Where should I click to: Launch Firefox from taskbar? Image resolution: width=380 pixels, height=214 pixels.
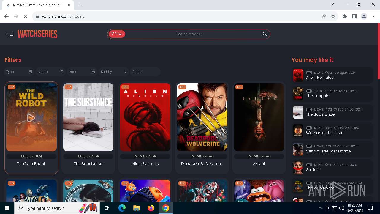151,208
